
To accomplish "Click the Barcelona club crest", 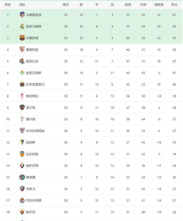I will click(22, 38).
